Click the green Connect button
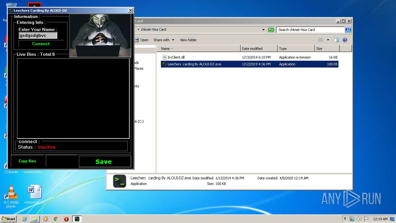Image resolution: width=396 pixels, height=223 pixels. click(41, 44)
